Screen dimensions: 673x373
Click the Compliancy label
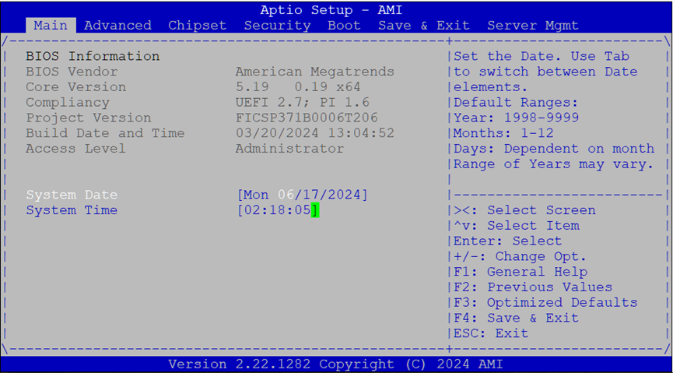68,102
